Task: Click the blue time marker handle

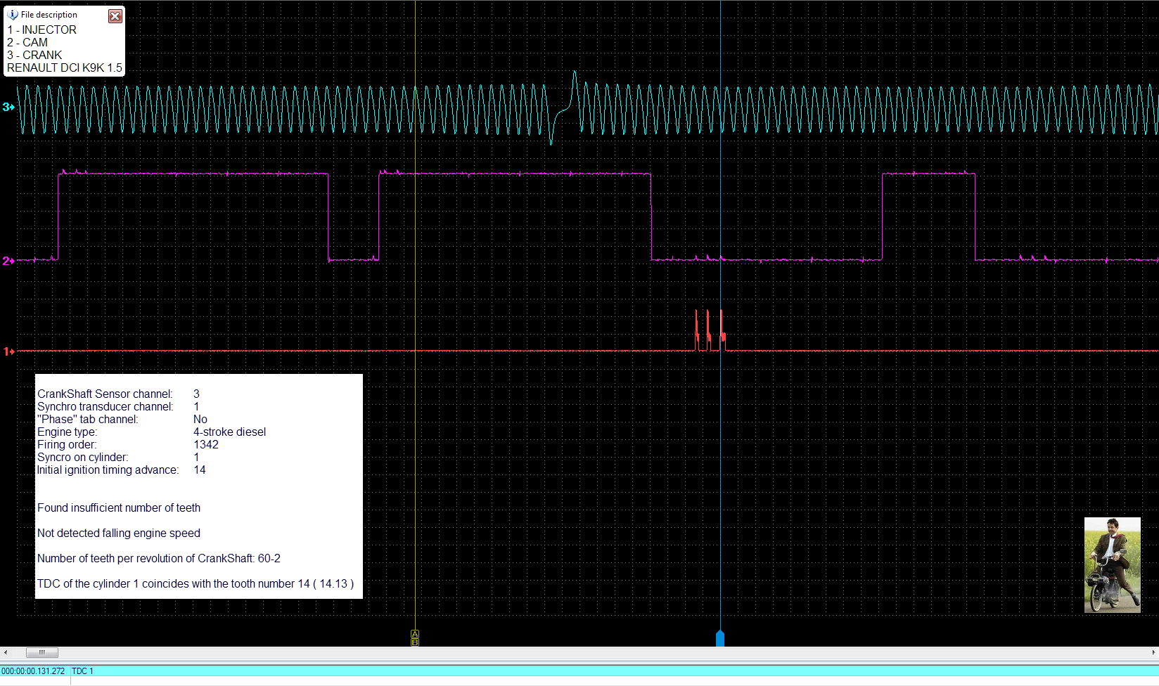Action: (719, 638)
